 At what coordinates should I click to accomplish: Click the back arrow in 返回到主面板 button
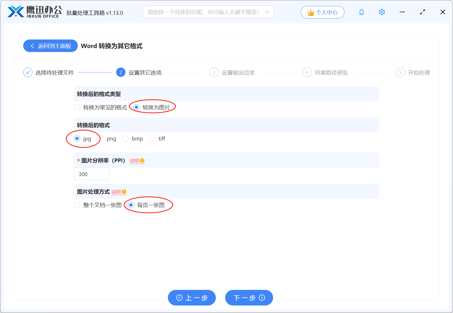tap(32, 46)
